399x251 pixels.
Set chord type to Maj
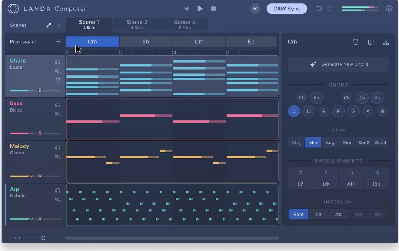coord(296,142)
